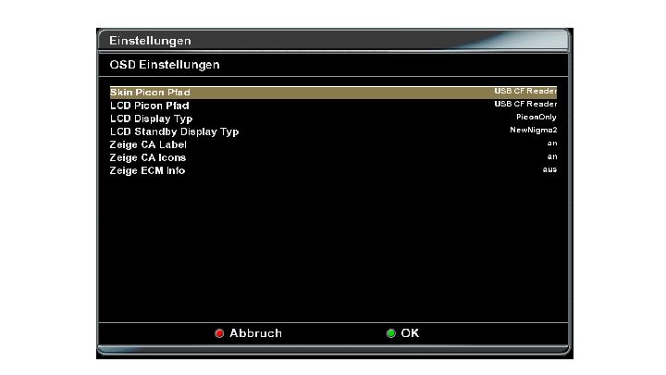Viewport: 666px width, 375px height.
Task: Change the NewNigma2 standby value
Action: (534, 130)
